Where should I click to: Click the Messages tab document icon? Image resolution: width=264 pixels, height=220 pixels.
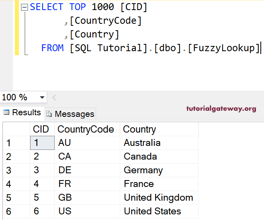[49, 114]
